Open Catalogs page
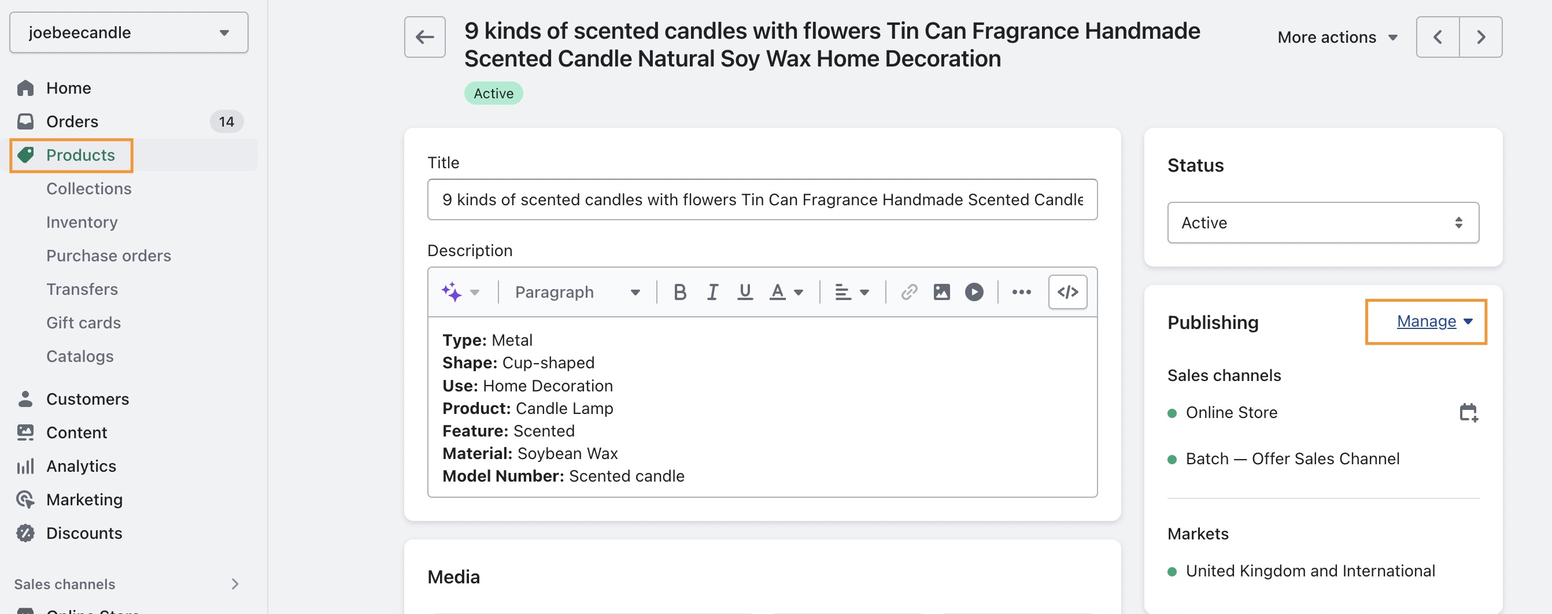This screenshot has height=614, width=1552. (x=80, y=356)
